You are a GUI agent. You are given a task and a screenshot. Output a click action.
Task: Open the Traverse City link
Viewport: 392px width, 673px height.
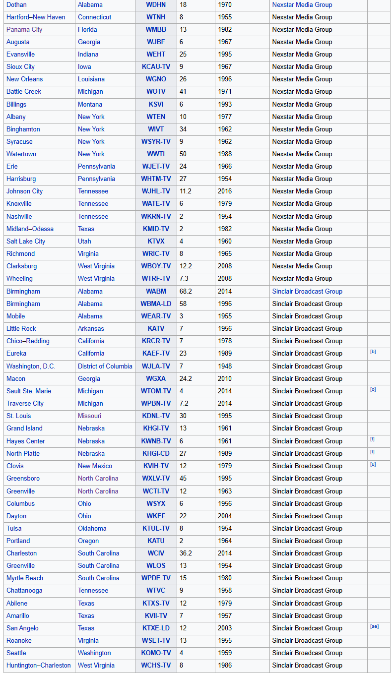(25, 403)
